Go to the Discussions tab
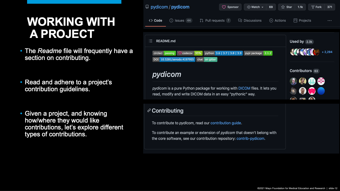 250,20
